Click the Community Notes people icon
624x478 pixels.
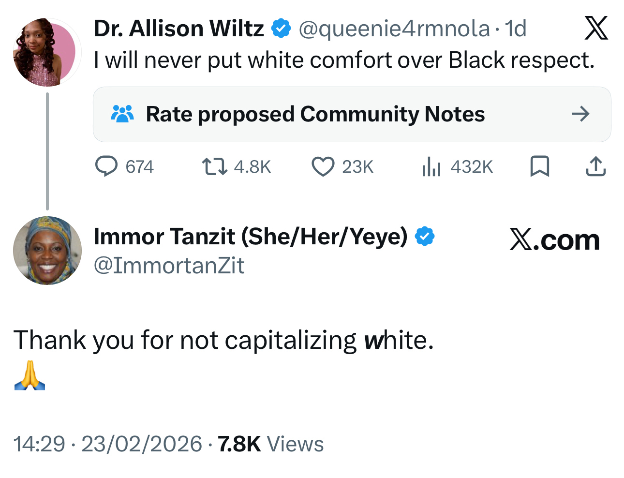click(122, 114)
